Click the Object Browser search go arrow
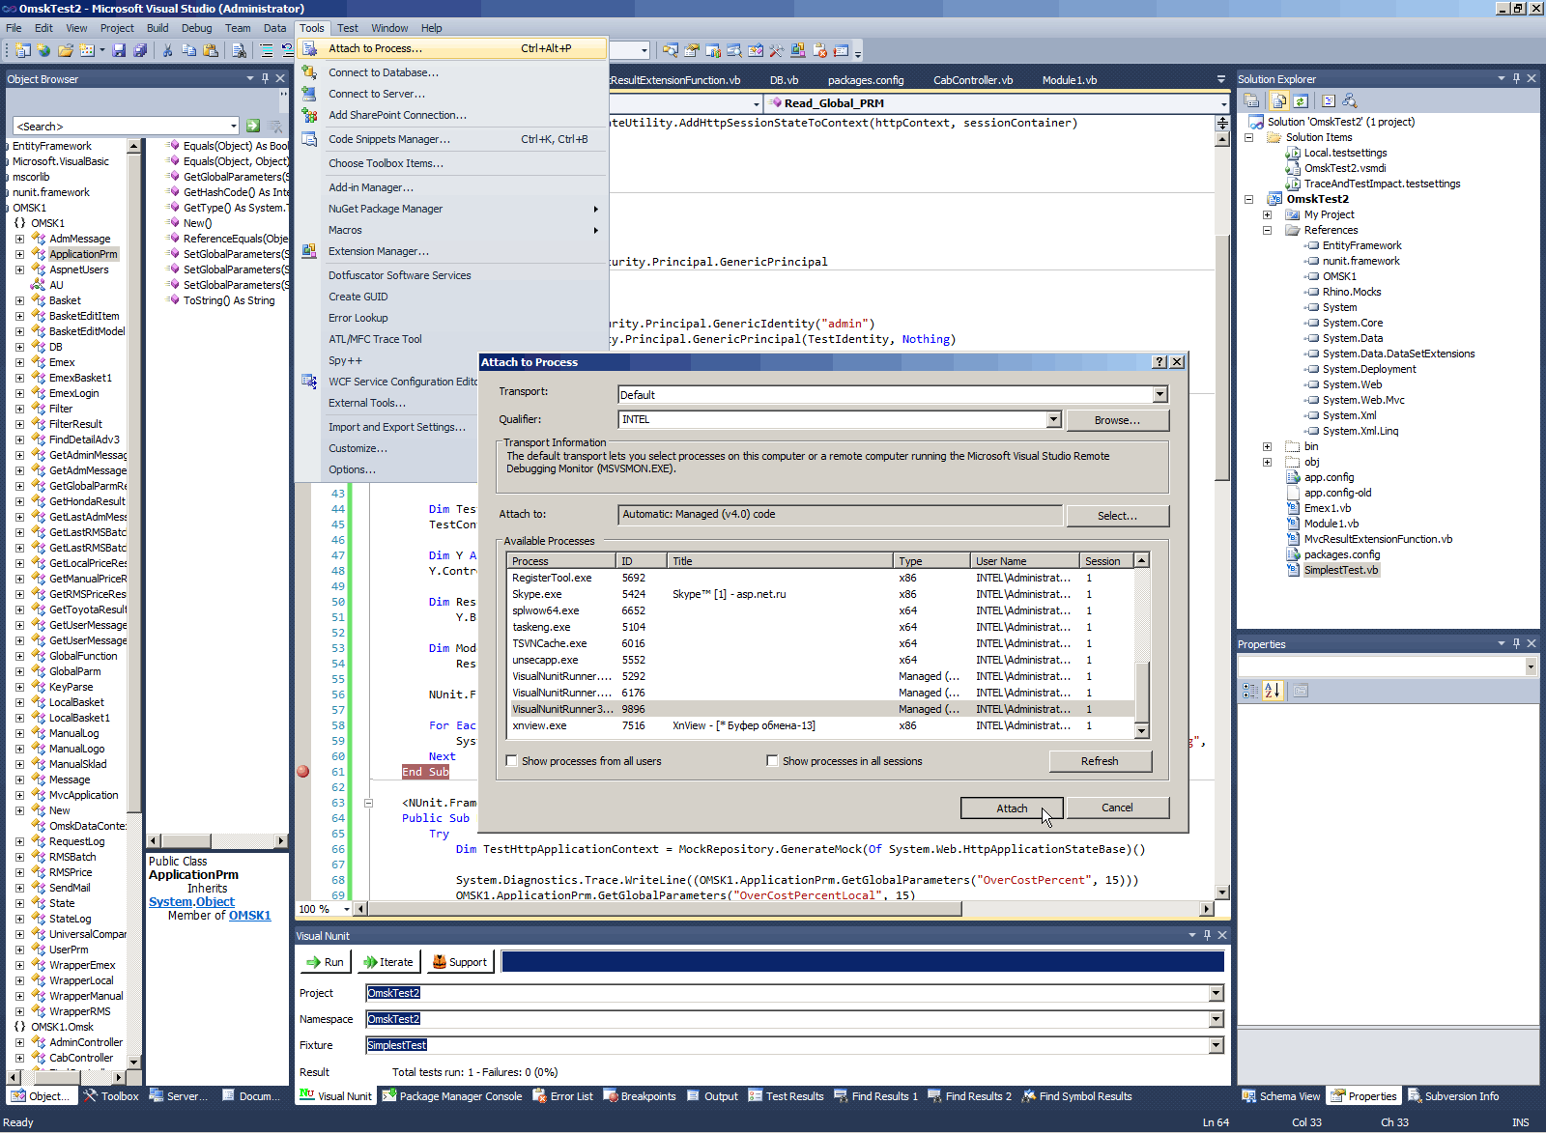Viewport: 1546px width, 1134px height. click(x=253, y=126)
